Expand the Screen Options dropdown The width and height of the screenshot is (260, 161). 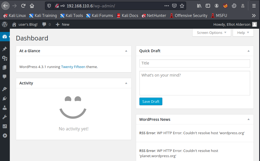coord(211,33)
